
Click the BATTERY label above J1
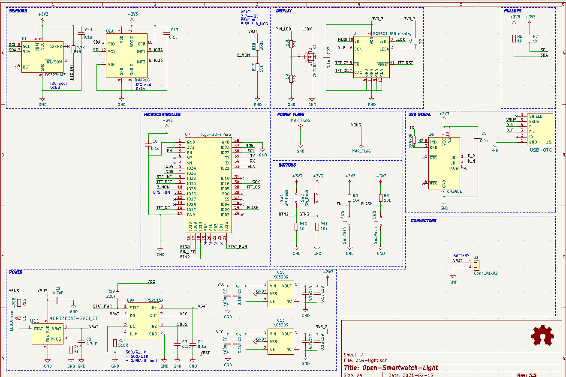[x=461, y=255]
